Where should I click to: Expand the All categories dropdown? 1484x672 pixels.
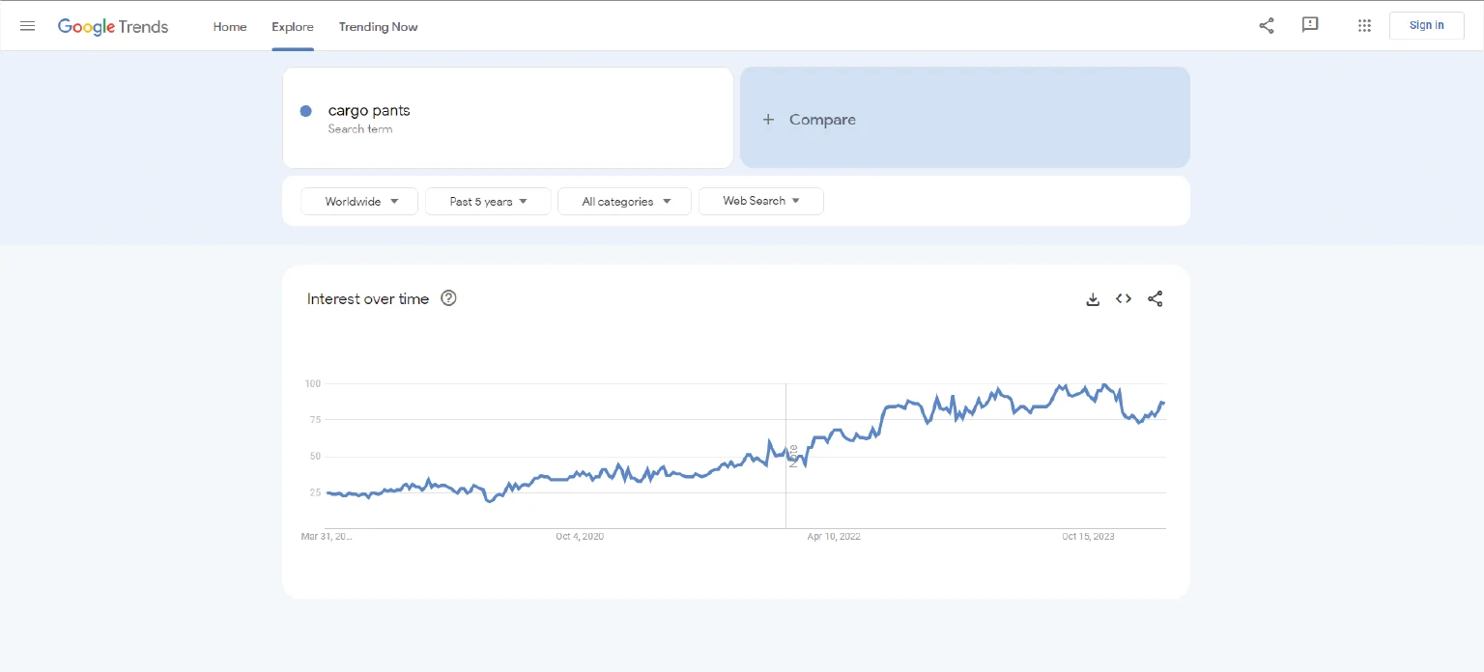(624, 201)
